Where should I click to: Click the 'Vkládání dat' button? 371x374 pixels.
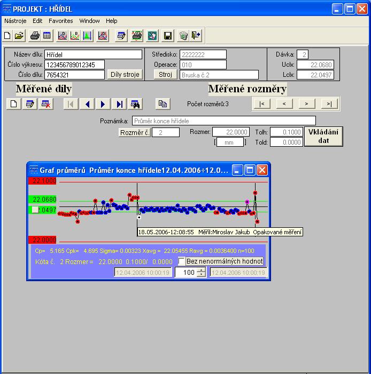pos(323,136)
